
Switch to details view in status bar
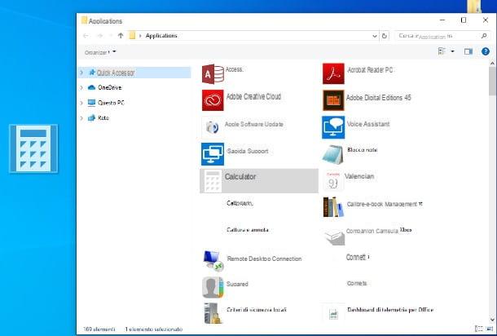click(x=479, y=329)
